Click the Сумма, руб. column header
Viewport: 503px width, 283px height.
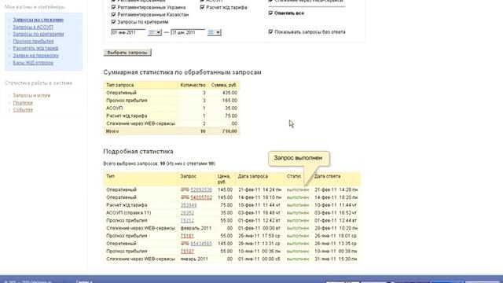224,85
